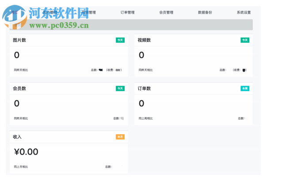Click 同昨天相比 in 图片数 card
Screen dimensions: 282x186
[21, 70]
